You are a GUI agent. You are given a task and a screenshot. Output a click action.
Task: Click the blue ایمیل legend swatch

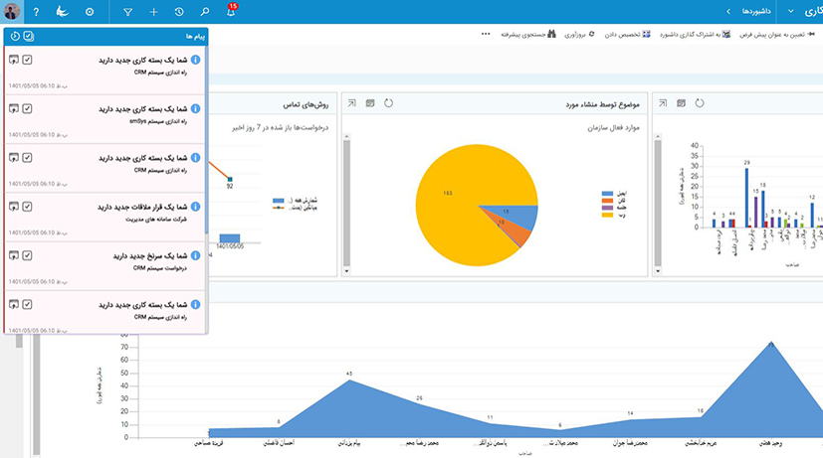(x=607, y=194)
